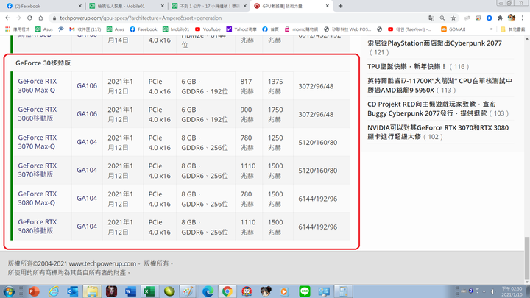Switch to the third Mobile01 tab

click(x=208, y=6)
